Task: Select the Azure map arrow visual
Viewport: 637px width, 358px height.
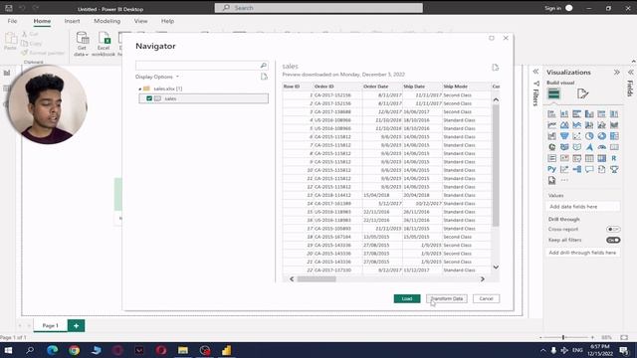Action: point(589,147)
